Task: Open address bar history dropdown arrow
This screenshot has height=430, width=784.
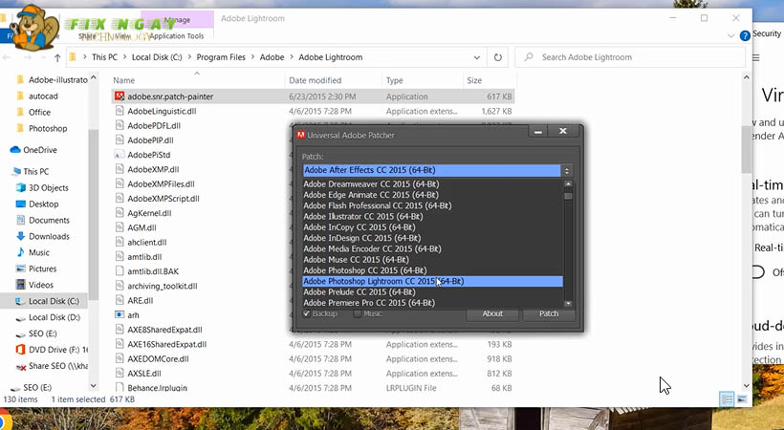Action: tap(476, 57)
